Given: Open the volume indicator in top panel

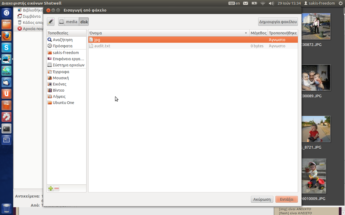Looking at the screenshot, I should pyautogui.click(x=271, y=3).
